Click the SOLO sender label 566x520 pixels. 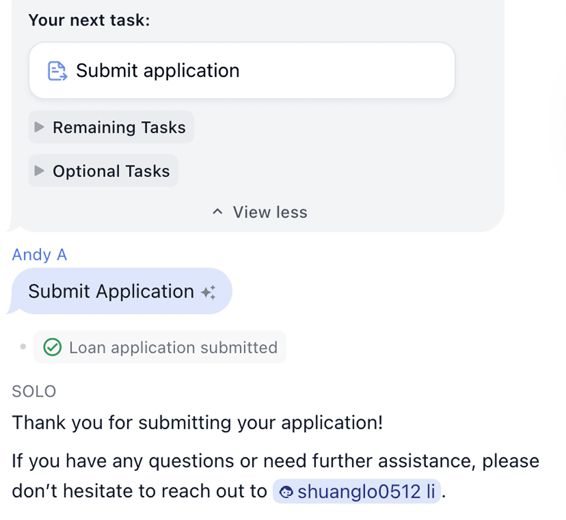pos(34,391)
